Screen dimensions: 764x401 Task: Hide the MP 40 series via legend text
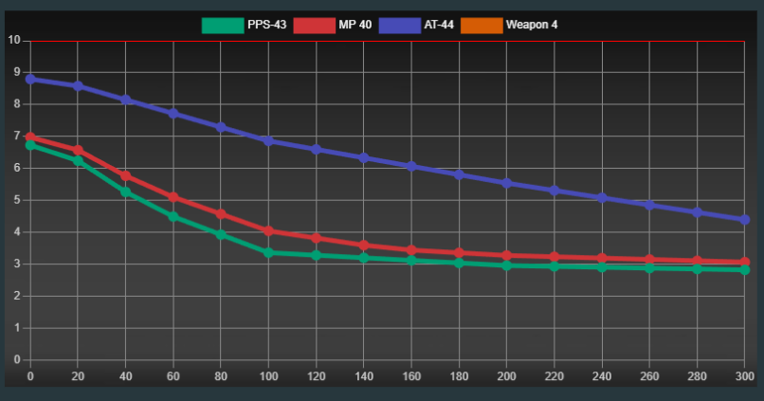pos(355,24)
